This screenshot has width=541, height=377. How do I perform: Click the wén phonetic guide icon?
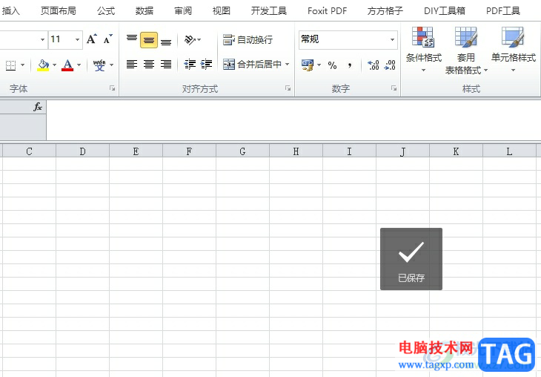pos(99,65)
